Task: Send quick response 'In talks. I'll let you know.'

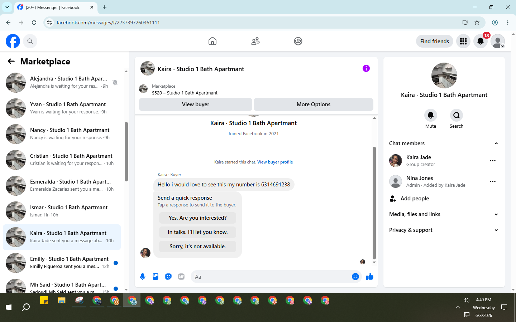Action: click(198, 232)
